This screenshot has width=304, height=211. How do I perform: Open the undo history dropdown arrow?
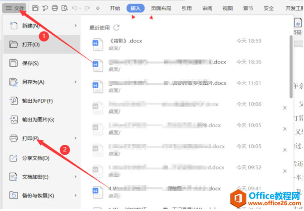(80, 8)
